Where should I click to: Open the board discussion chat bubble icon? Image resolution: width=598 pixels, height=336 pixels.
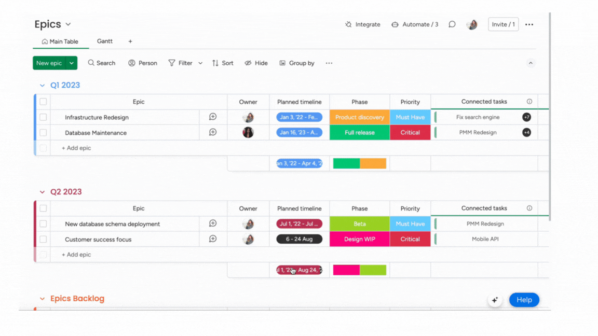(452, 24)
